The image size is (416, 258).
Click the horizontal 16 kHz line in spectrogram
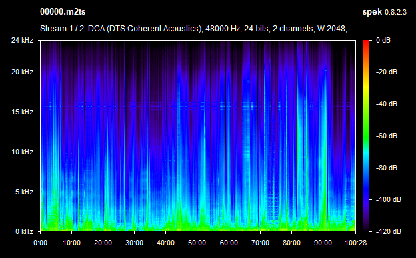[197, 106]
